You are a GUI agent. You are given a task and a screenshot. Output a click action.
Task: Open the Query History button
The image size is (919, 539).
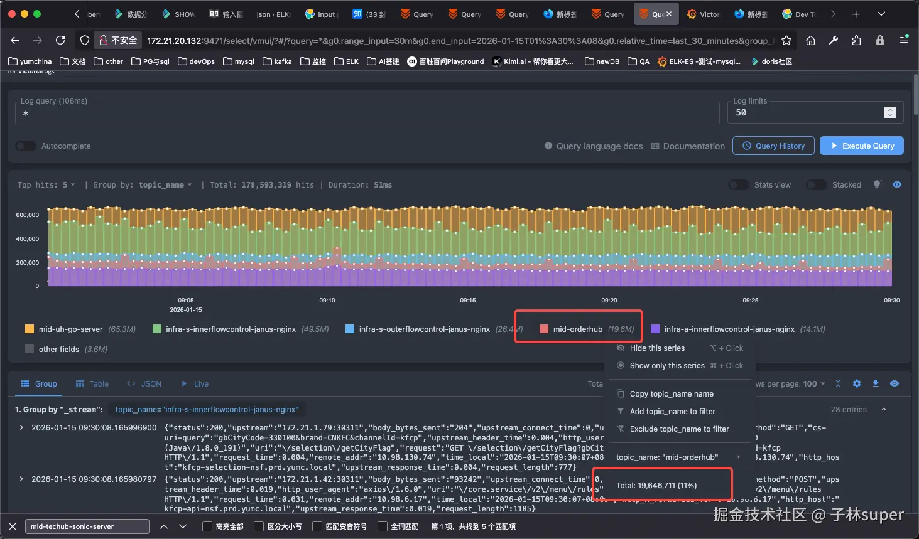pos(773,146)
